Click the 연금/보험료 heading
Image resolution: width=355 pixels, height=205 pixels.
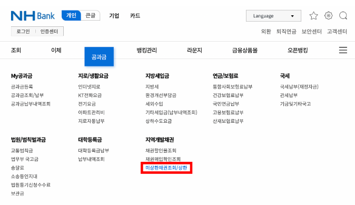[x=225, y=76]
